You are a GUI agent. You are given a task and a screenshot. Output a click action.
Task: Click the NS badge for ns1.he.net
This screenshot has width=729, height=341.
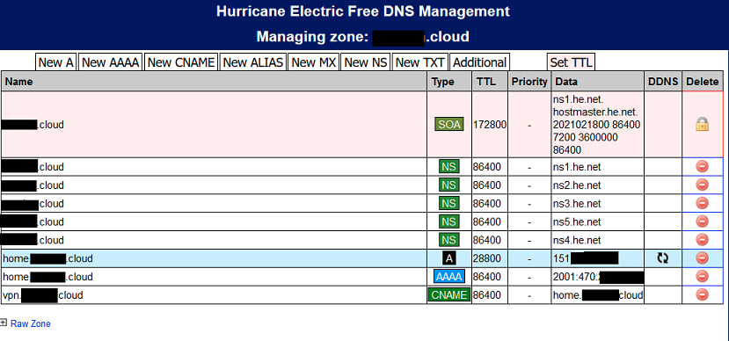[x=449, y=167]
